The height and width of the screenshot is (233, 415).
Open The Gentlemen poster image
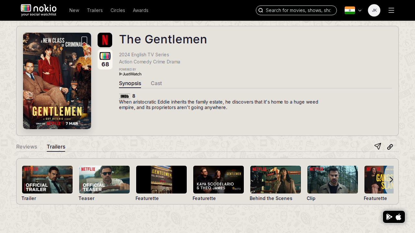[57, 81]
